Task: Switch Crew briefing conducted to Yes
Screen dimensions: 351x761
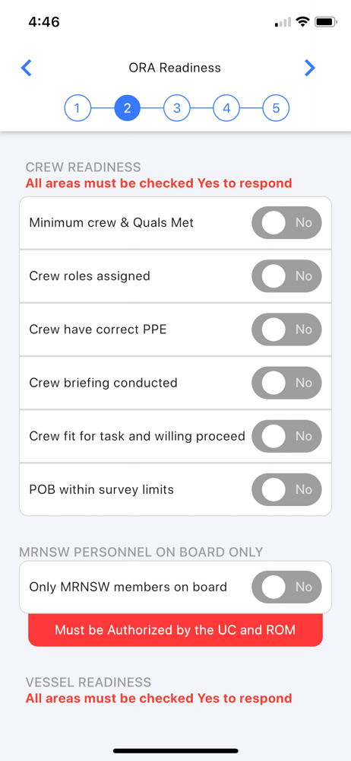Action: 286,383
